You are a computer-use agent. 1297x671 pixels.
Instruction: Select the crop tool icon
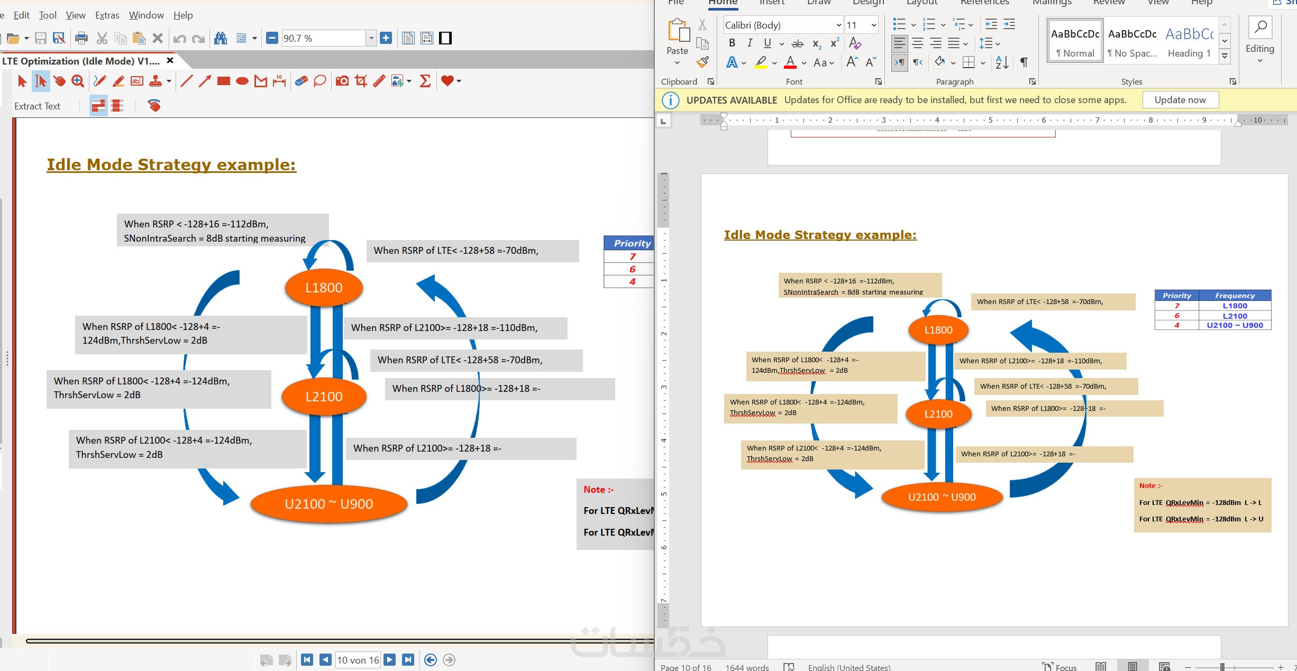[x=361, y=81]
